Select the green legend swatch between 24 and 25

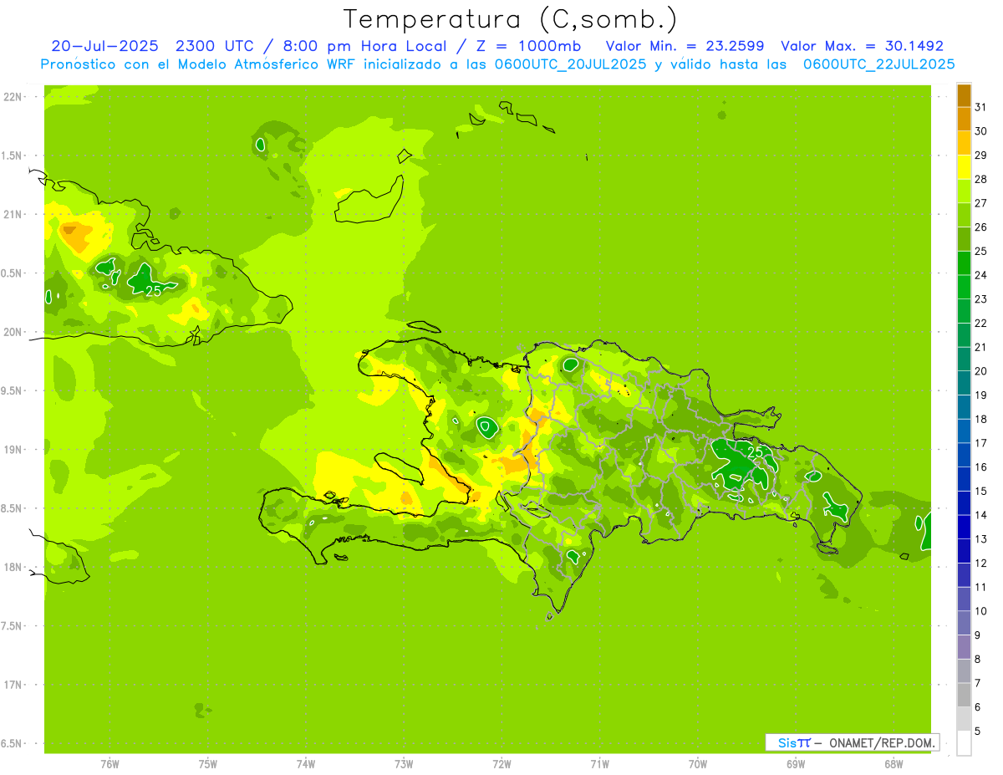(x=964, y=263)
